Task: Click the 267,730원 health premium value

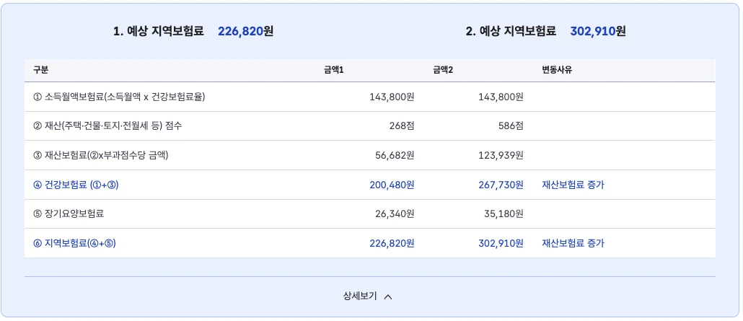Action: 501,185
